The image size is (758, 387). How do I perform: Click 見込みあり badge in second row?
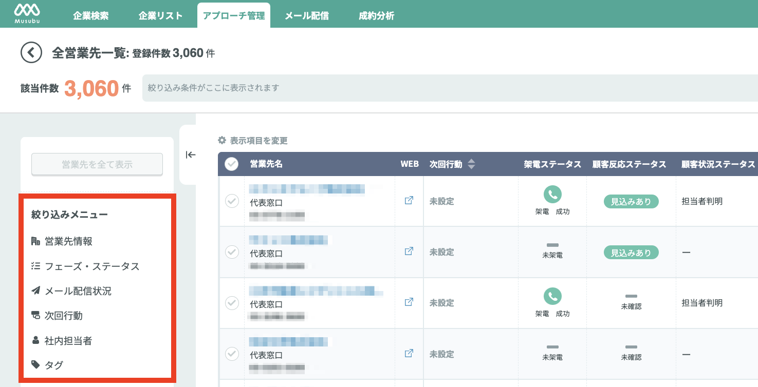click(631, 253)
